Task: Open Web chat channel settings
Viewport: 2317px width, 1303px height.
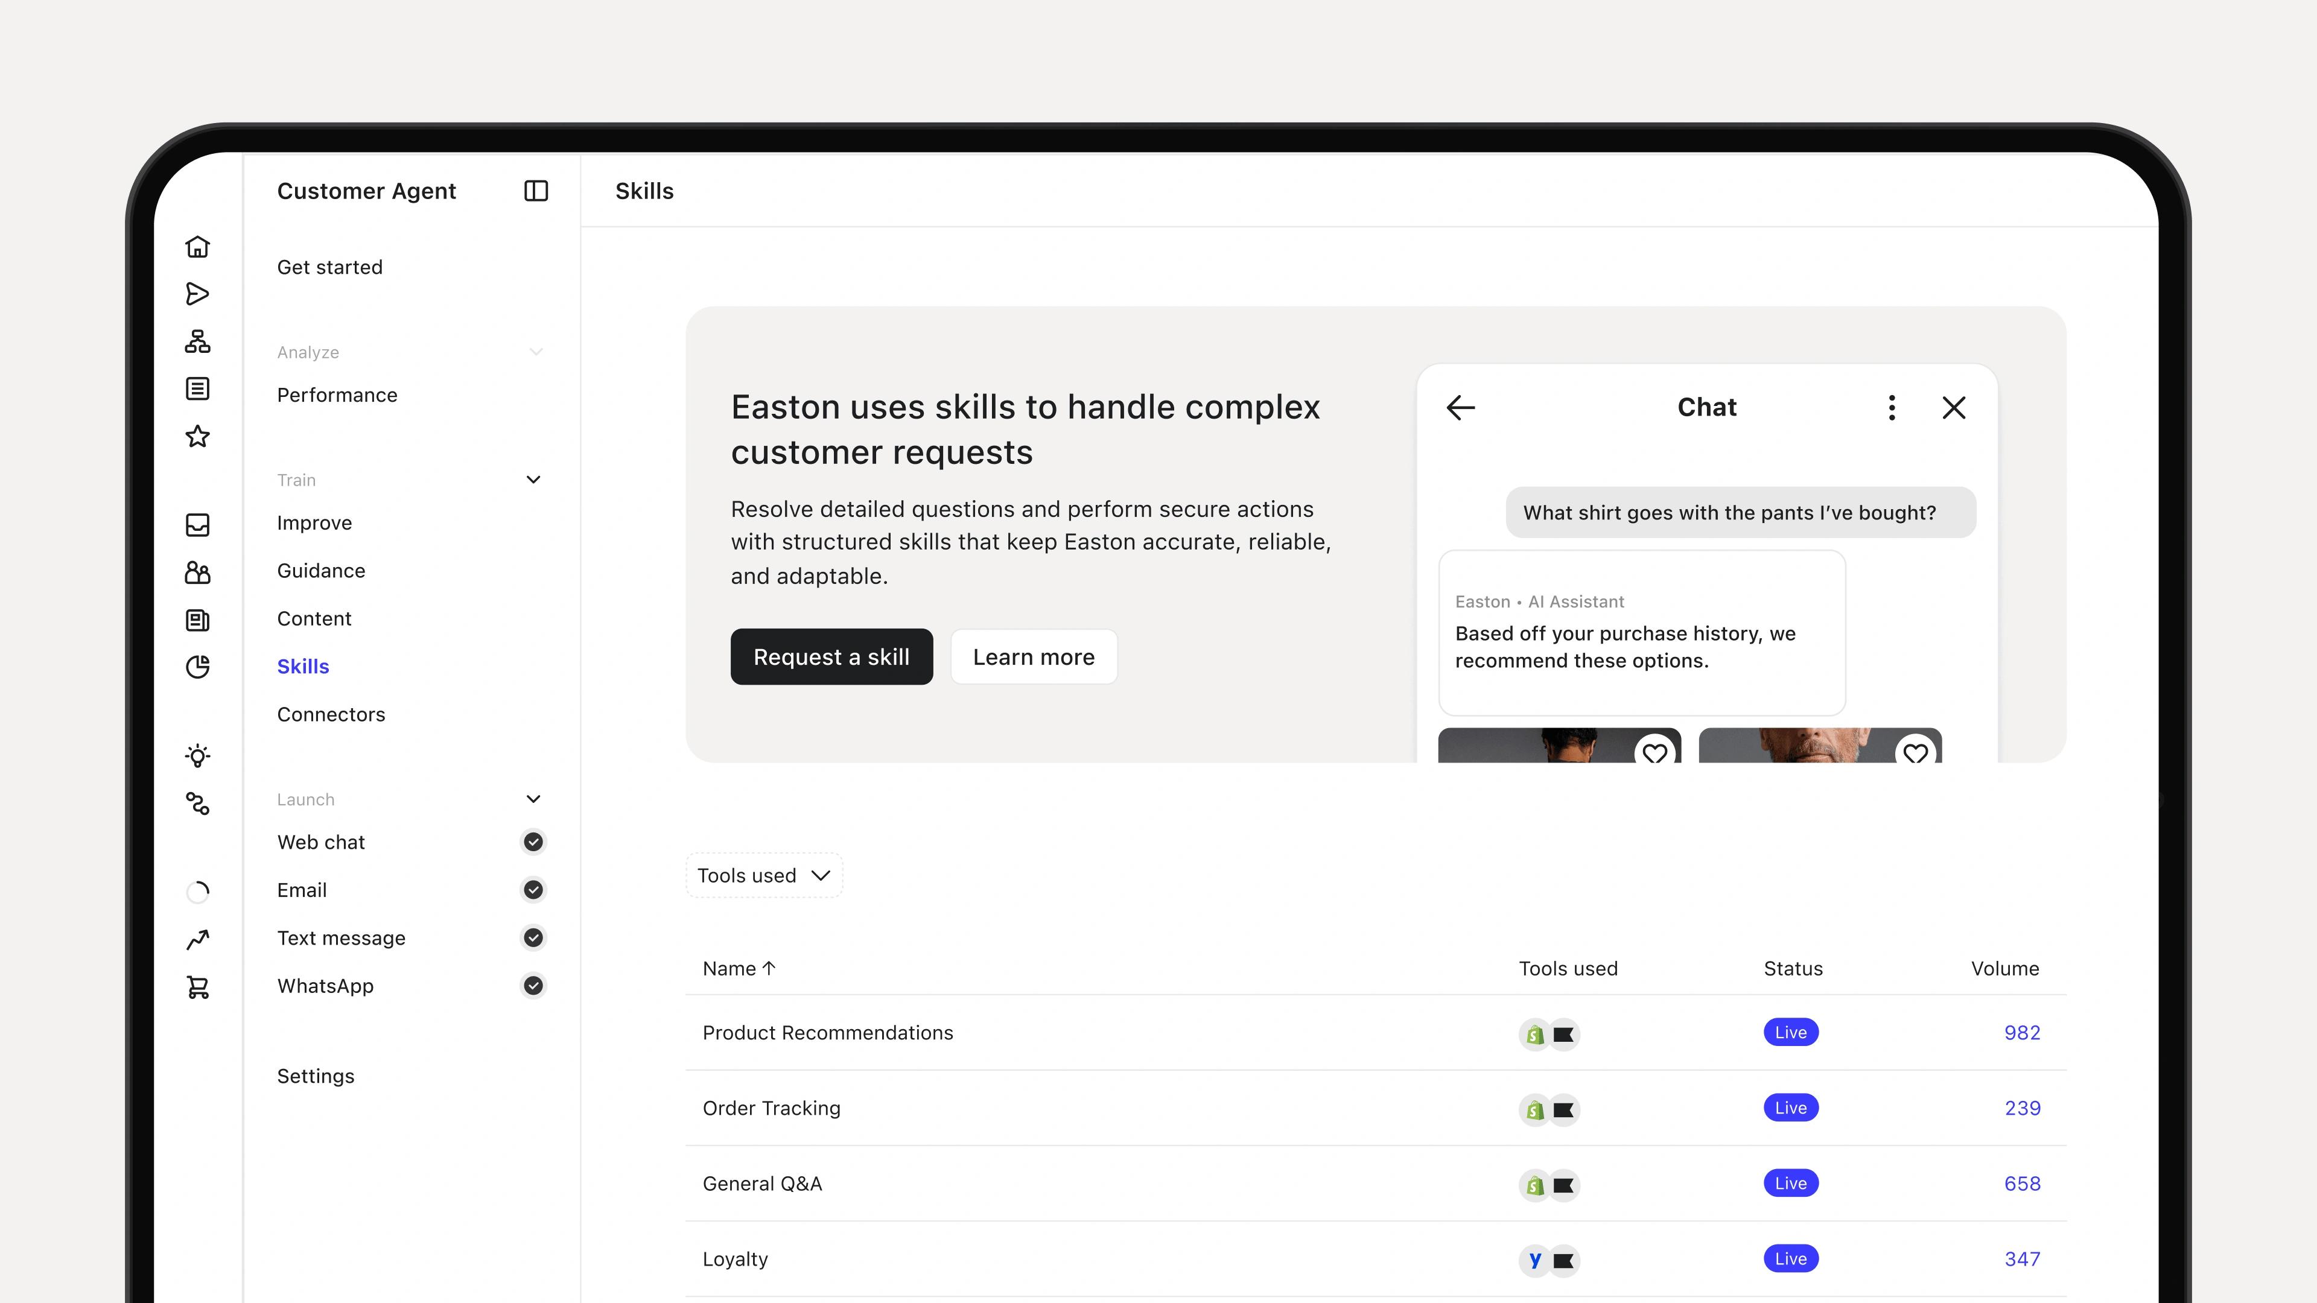Action: 321,842
